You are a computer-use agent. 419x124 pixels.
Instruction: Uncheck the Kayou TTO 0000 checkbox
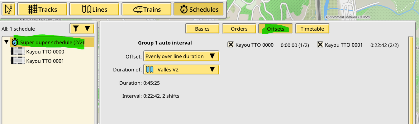tap(231, 45)
